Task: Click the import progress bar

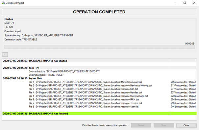Action: point(99,47)
